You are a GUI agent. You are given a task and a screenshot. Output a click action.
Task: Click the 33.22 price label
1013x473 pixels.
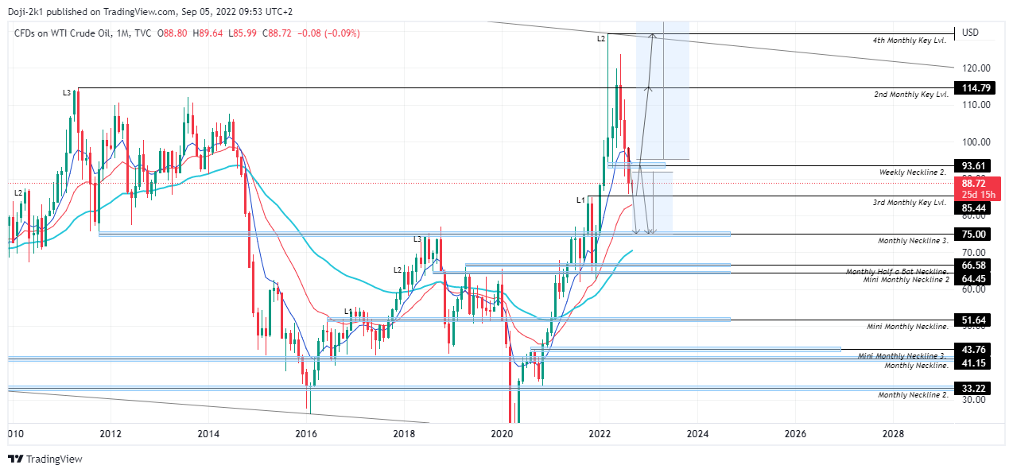click(x=974, y=388)
